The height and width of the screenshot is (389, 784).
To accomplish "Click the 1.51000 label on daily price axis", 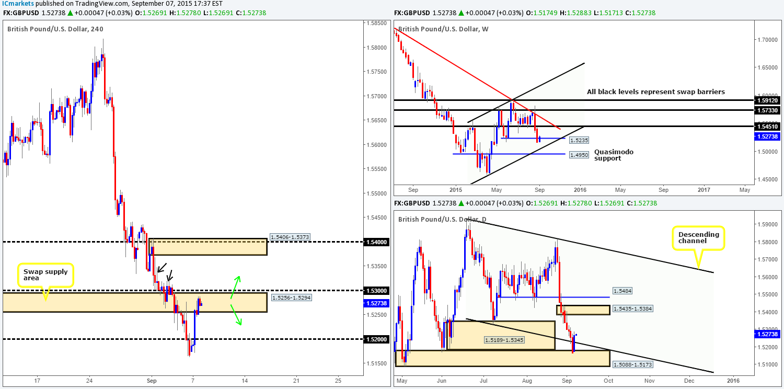I will 767,364.
